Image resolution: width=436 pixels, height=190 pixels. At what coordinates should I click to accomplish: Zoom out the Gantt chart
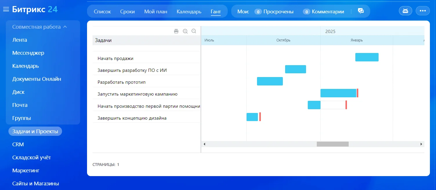(194, 31)
